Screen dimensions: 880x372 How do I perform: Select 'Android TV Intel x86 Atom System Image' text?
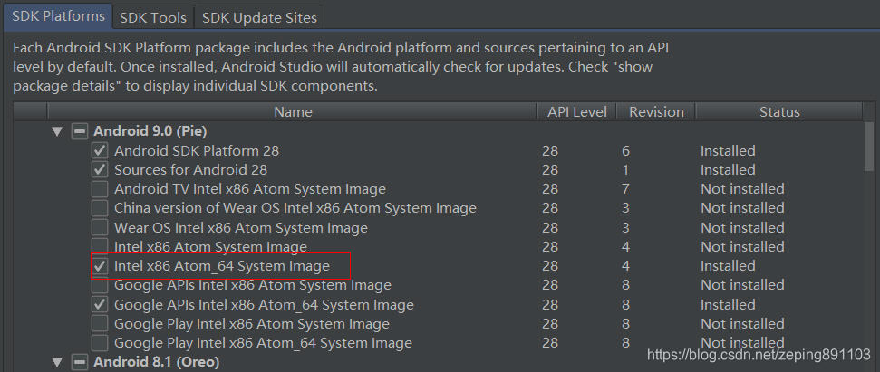pos(250,189)
